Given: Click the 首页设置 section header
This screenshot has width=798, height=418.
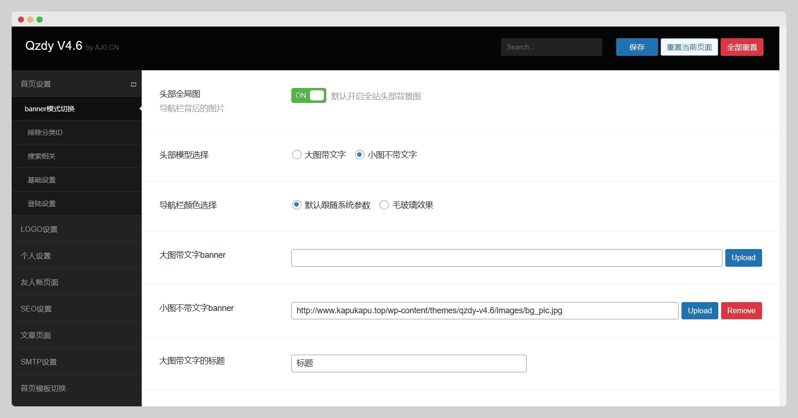Looking at the screenshot, I should 76,84.
